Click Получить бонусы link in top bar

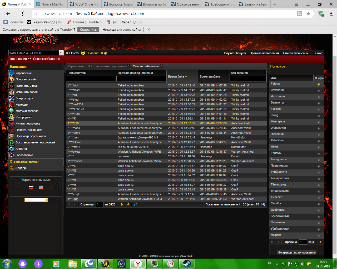coord(234,53)
